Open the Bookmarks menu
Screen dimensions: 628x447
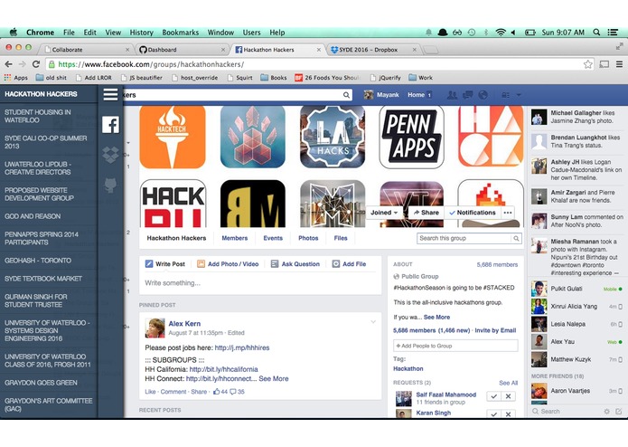180,33
